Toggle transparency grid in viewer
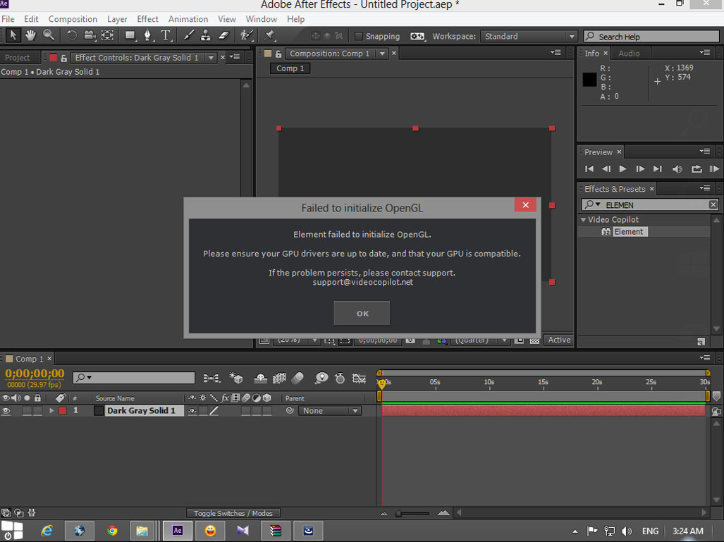 click(x=534, y=340)
